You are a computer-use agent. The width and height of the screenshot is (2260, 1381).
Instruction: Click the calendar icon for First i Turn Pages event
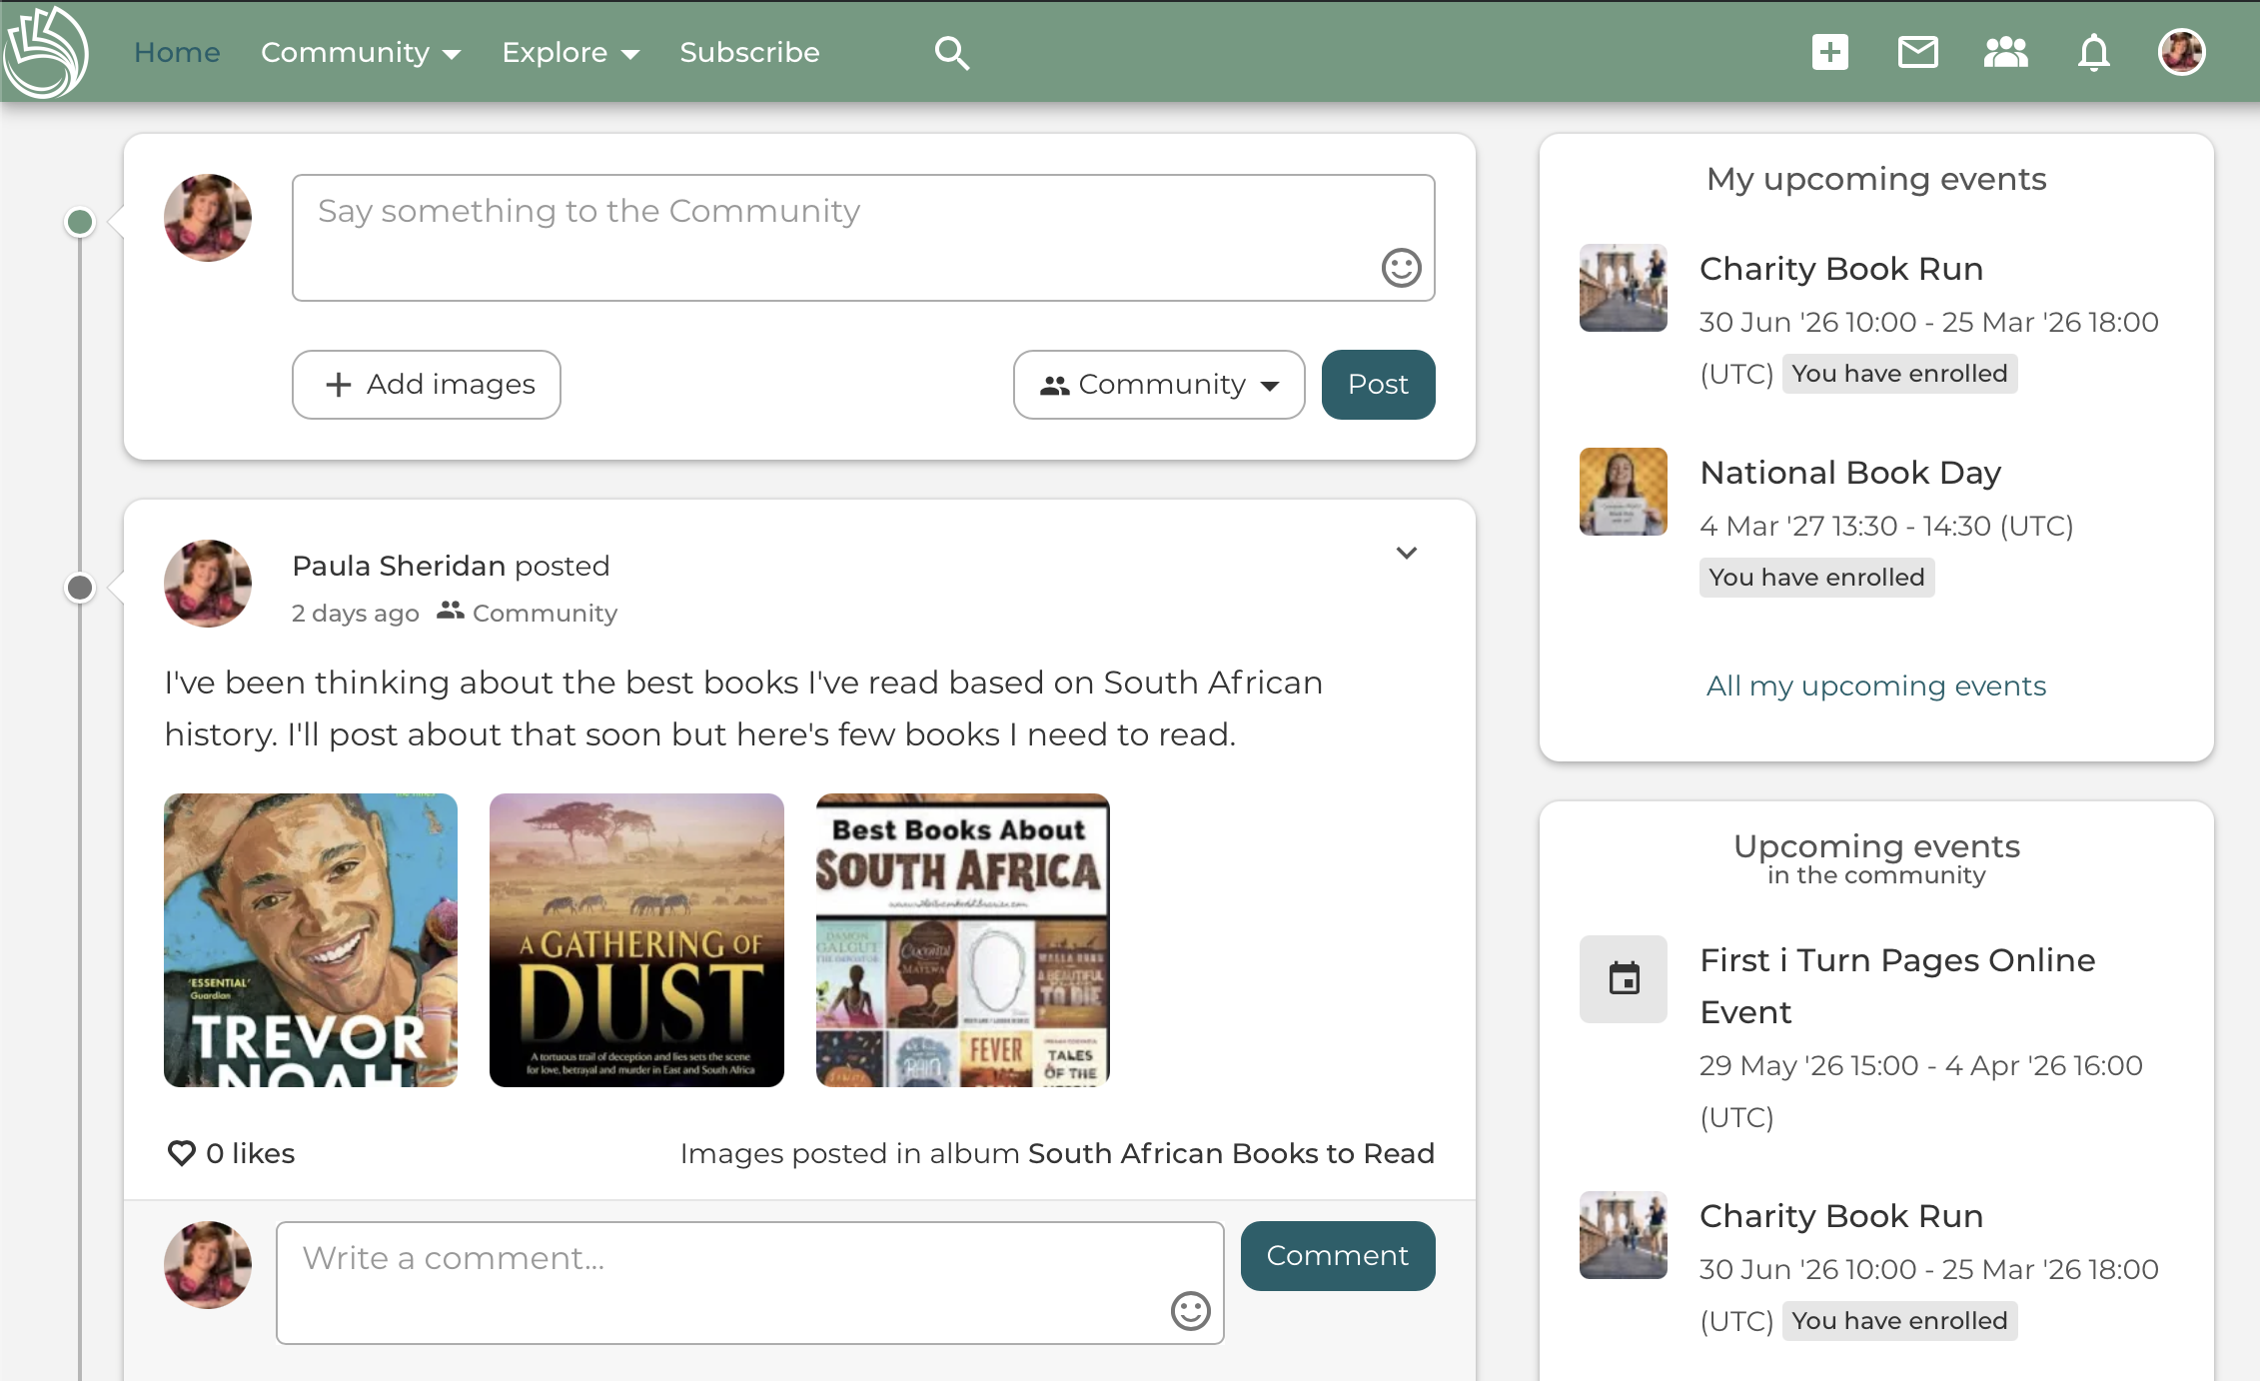[x=1624, y=979]
